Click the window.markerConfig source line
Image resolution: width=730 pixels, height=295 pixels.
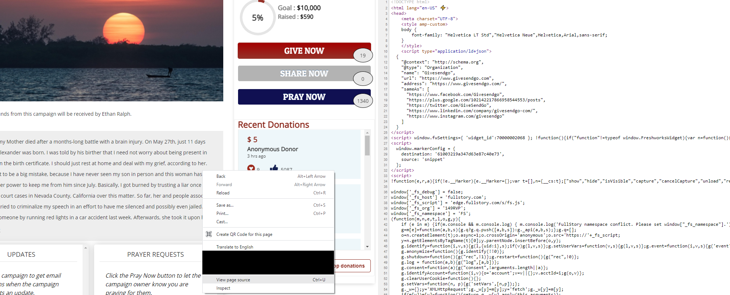(426, 149)
